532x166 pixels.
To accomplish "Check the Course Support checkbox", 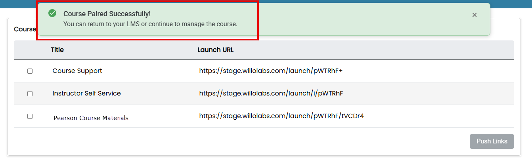I will 30,71.
